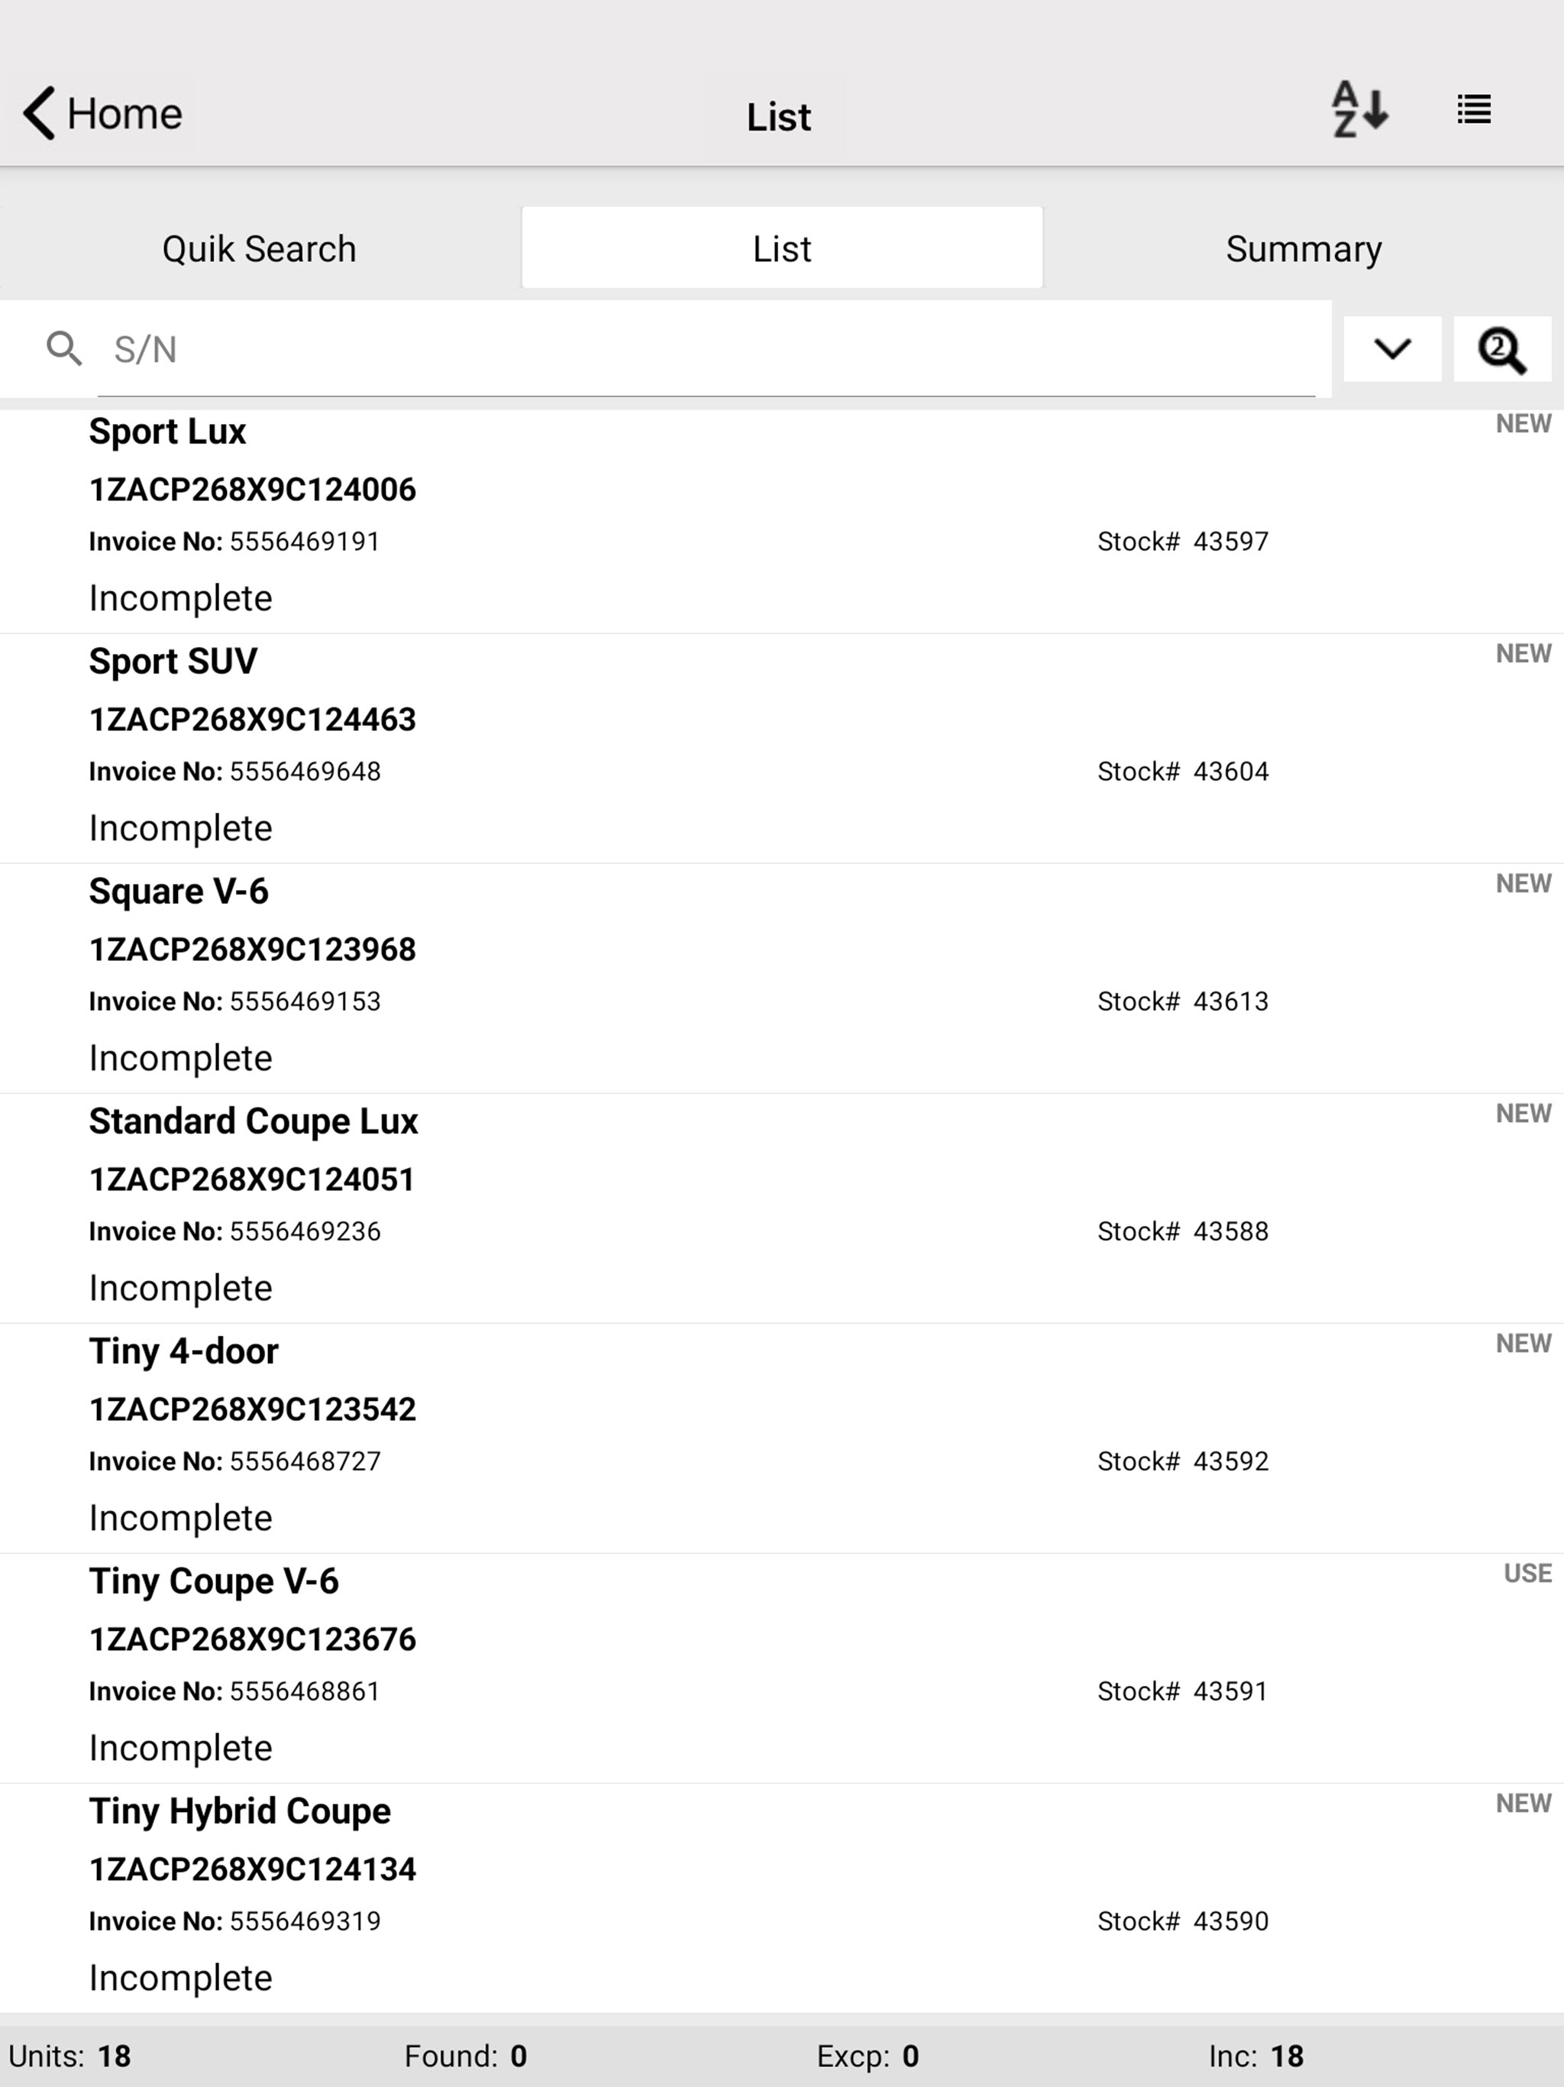Open the Tiny Hybrid Coupe entry

point(782,1898)
